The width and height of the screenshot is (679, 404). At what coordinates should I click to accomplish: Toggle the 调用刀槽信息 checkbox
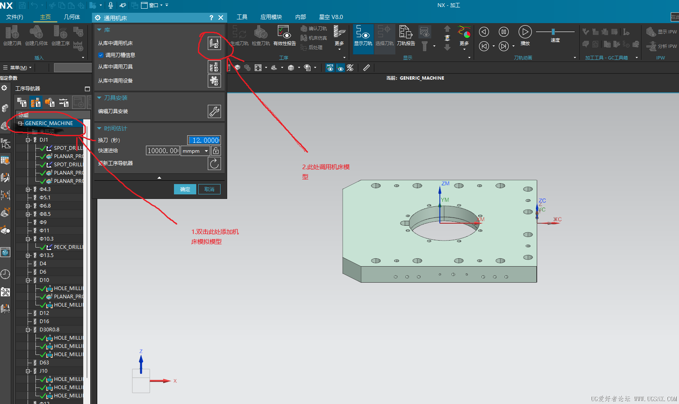point(101,55)
